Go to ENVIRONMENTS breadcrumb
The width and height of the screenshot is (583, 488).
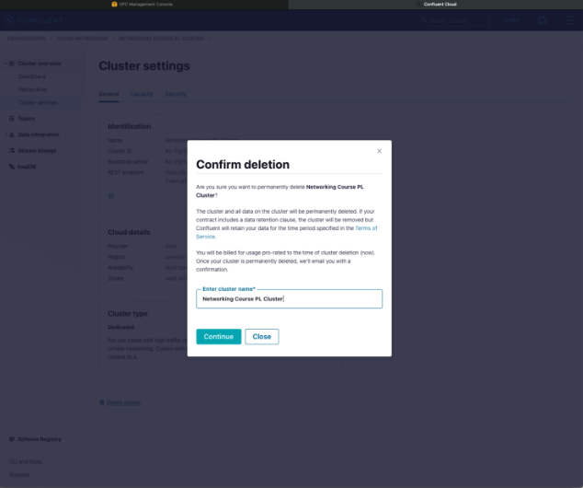(x=26, y=39)
